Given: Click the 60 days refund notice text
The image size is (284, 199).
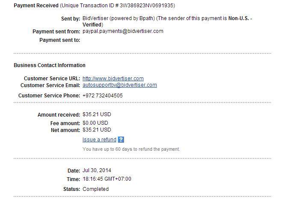Looking at the screenshot, I should [131, 149].
